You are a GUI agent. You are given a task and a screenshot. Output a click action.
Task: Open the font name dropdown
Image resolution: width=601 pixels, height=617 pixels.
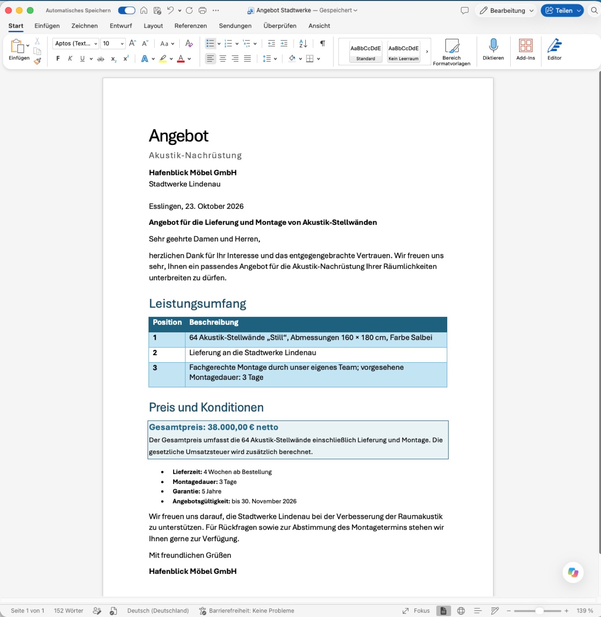pyautogui.click(x=96, y=44)
